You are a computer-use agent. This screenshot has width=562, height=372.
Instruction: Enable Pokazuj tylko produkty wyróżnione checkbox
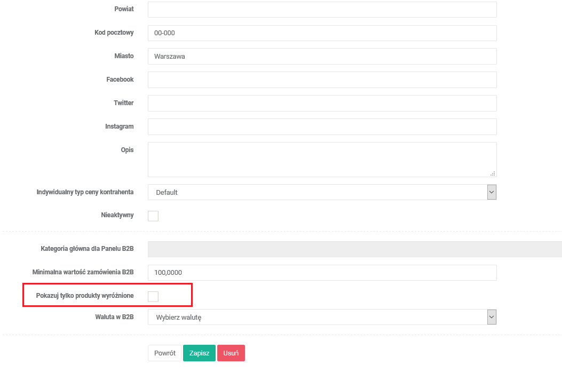pyautogui.click(x=153, y=296)
